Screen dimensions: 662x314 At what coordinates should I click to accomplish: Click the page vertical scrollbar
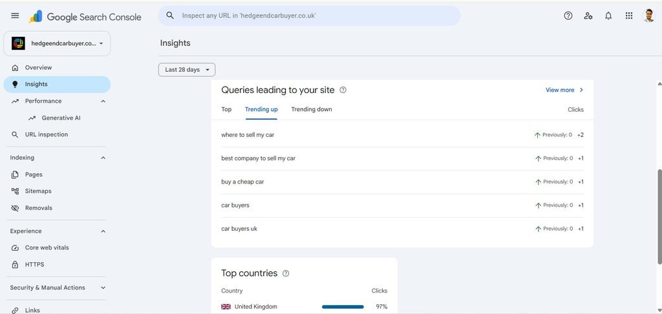(x=659, y=217)
